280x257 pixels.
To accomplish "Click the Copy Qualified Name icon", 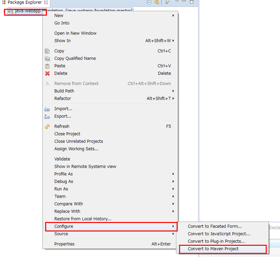I will pos(47,58).
